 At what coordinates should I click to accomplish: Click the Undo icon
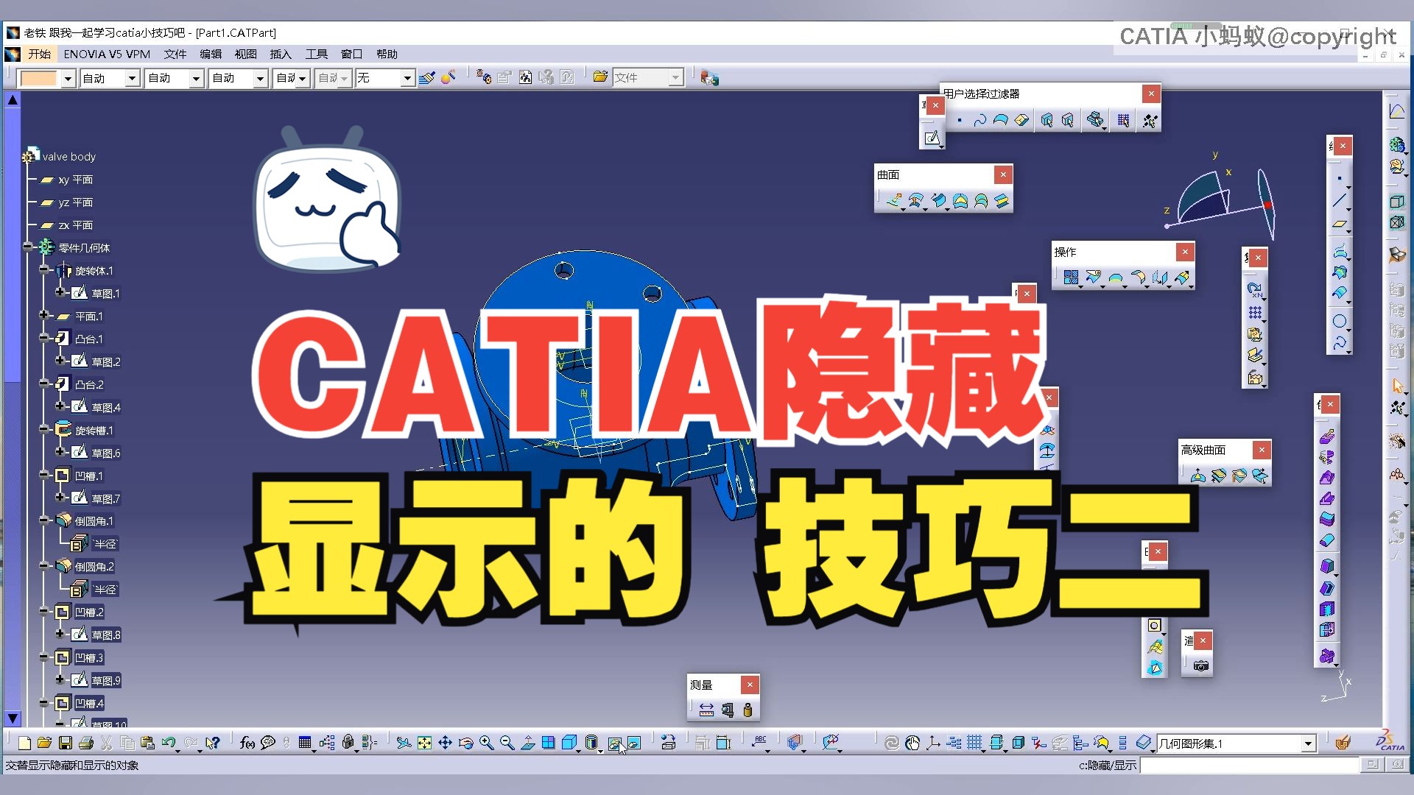(169, 743)
